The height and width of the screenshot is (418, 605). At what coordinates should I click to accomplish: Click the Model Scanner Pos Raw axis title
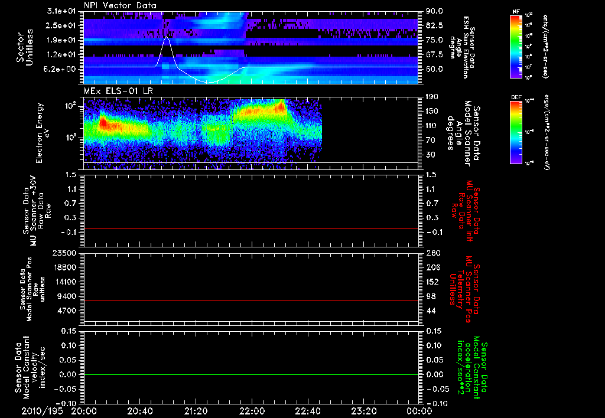point(32,289)
